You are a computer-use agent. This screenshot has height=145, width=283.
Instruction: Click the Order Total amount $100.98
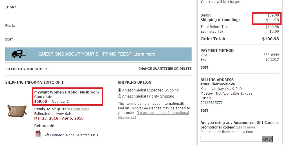[270, 39]
